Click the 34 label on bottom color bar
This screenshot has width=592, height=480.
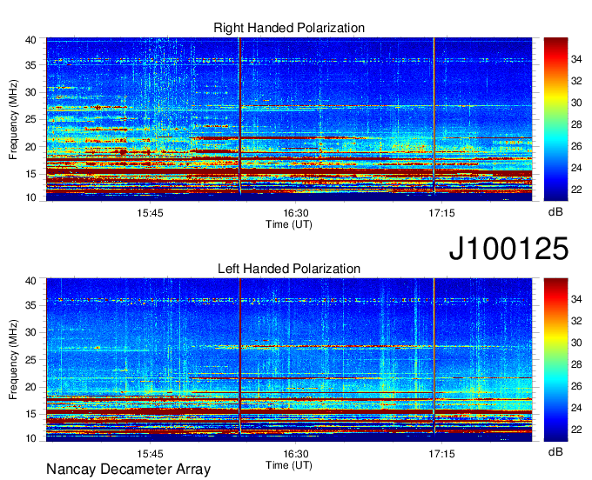tap(576, 300)
